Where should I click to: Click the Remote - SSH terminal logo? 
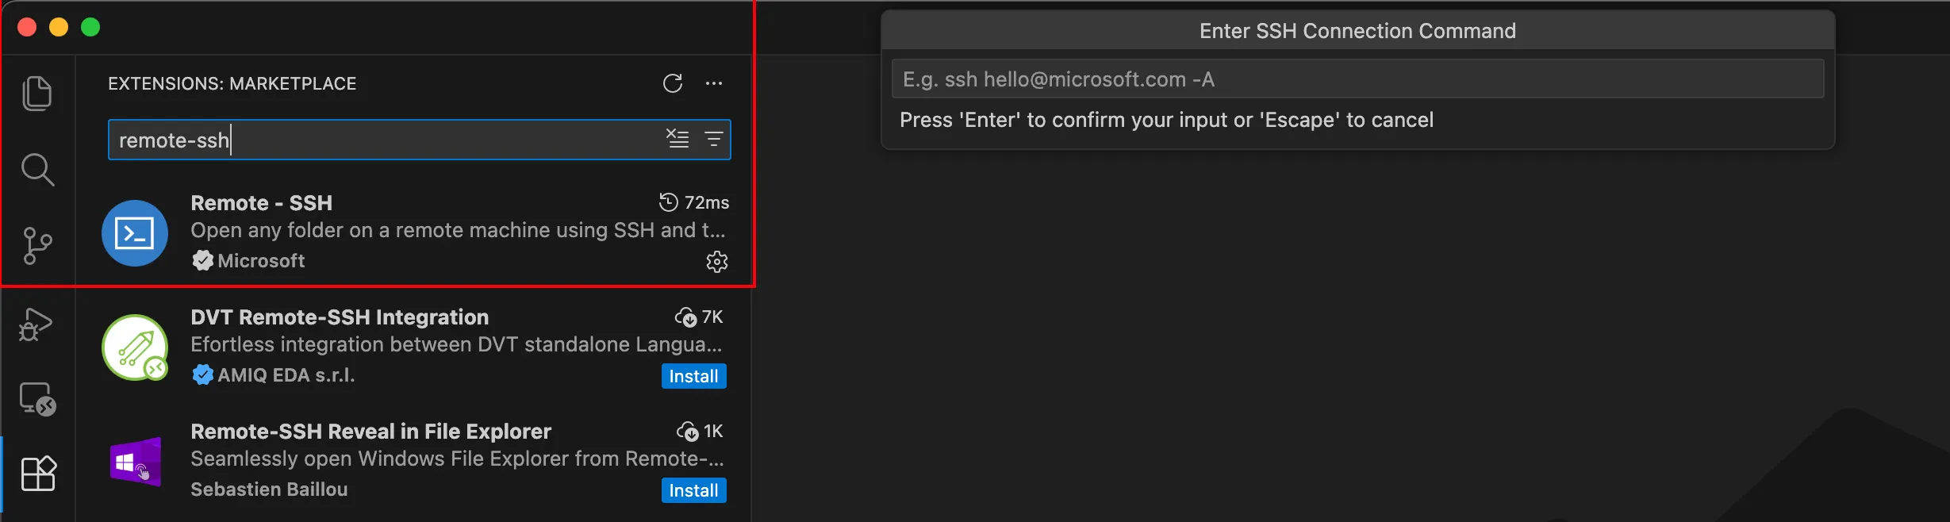click(x=135, y=233)
